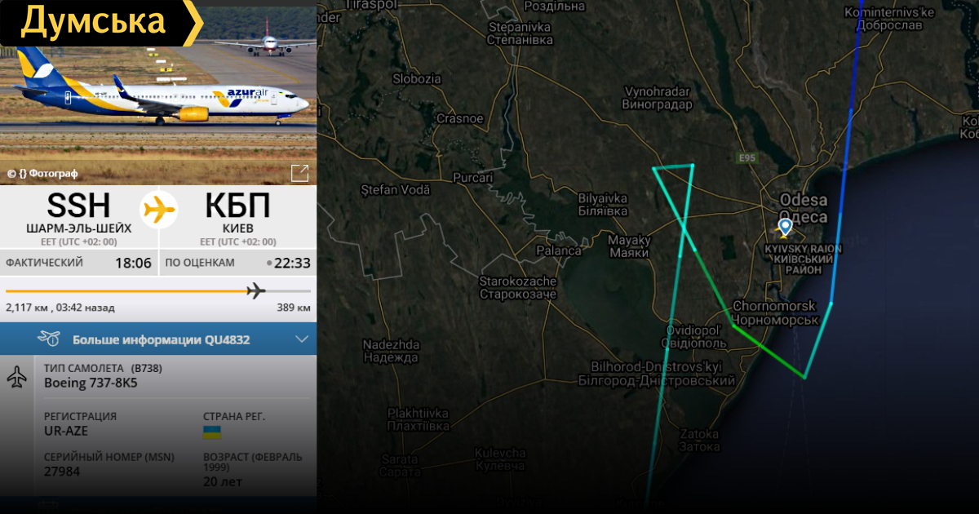
Task: Click the aircraft type airplane icon
Action: [16, 377]
